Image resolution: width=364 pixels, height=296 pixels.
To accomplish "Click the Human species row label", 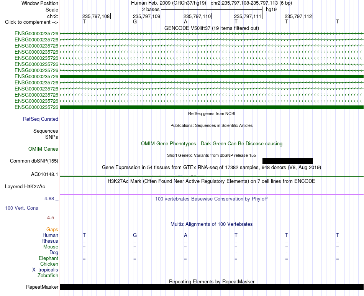I will (x=50, y=235).
